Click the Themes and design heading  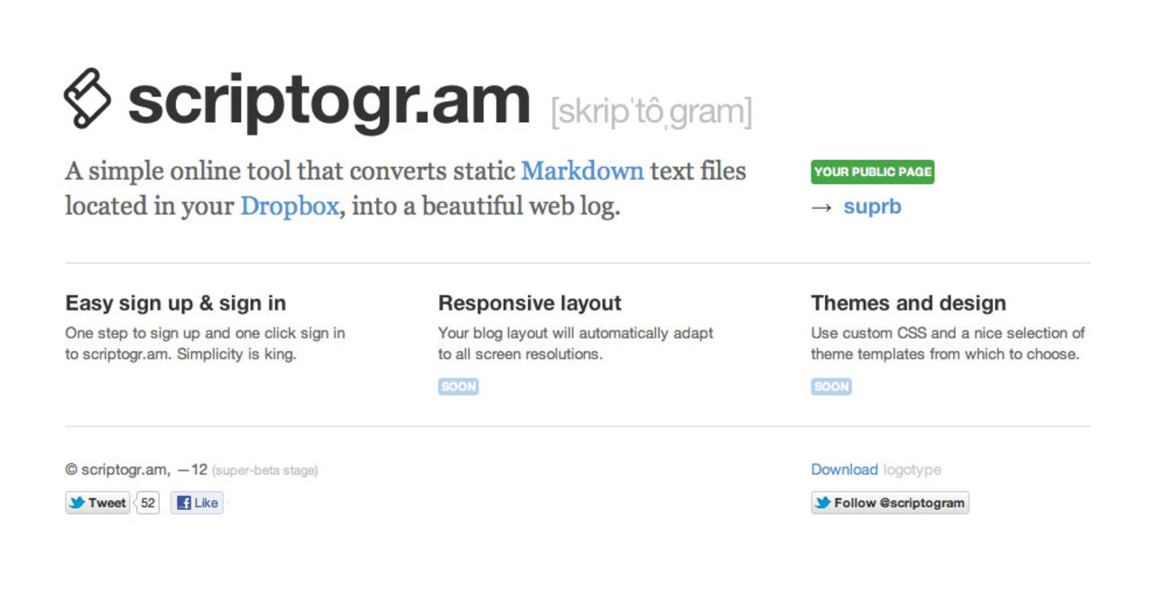coord(908,303)
